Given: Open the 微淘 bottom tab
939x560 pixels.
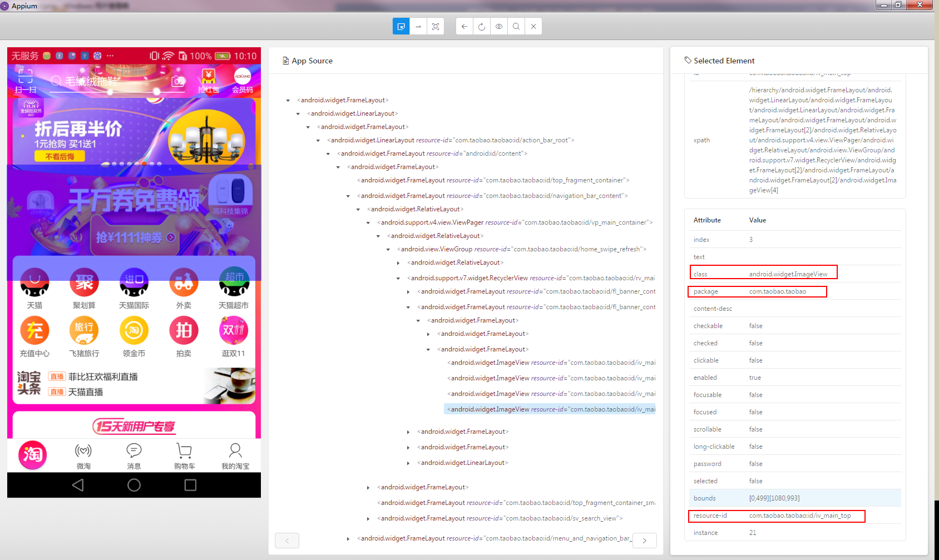Looking at the screenshot, I should [x=83, y=456].
